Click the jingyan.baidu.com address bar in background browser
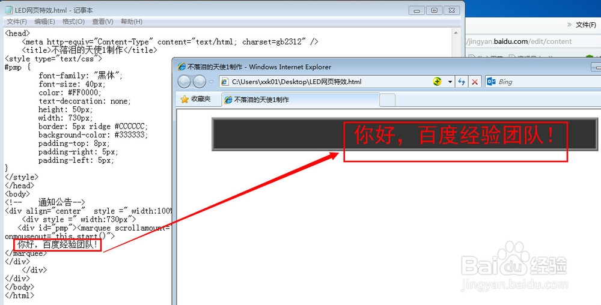The image size is (601, 305). 532,41
